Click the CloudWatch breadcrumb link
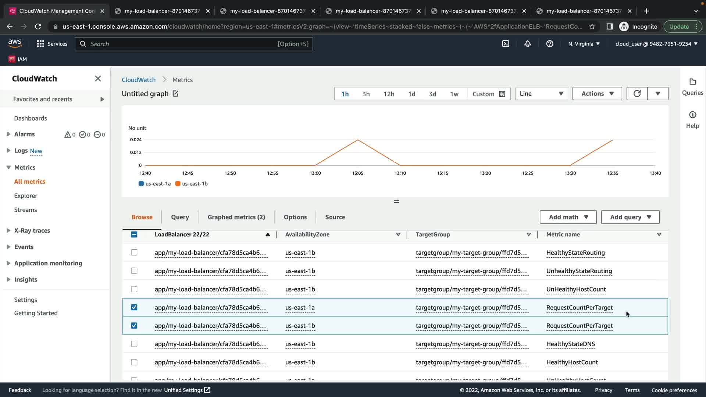Viewport: 706px width, 397px height. (139, 80)
